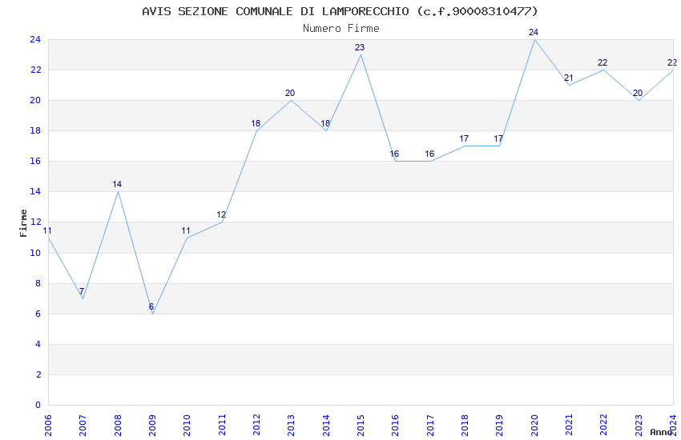
Task: Click the 2006 x-axis year label
Action: pyautogui.click(x=48, y=426)
